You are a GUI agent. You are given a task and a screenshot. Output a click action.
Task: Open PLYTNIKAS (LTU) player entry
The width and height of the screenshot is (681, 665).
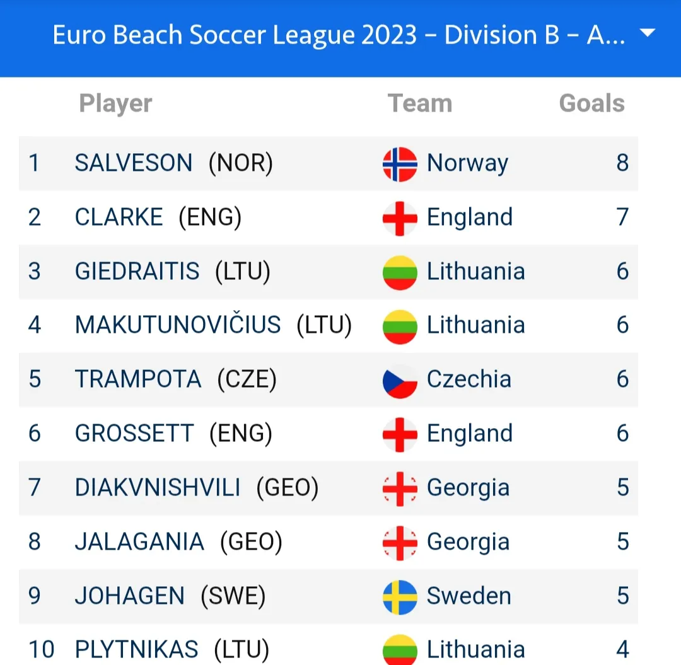(172, 649)
